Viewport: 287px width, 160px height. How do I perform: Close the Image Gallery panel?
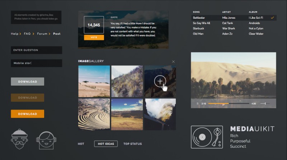click(x=173, y=62)
